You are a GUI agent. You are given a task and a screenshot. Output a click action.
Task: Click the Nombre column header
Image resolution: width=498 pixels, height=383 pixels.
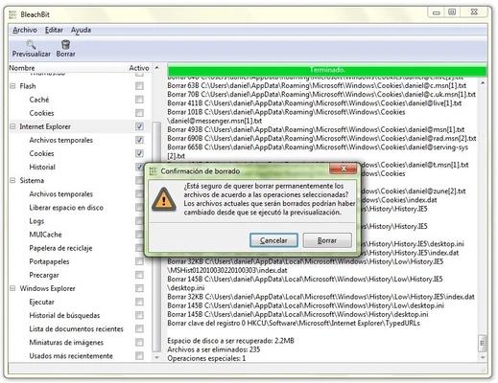point(67,68)
